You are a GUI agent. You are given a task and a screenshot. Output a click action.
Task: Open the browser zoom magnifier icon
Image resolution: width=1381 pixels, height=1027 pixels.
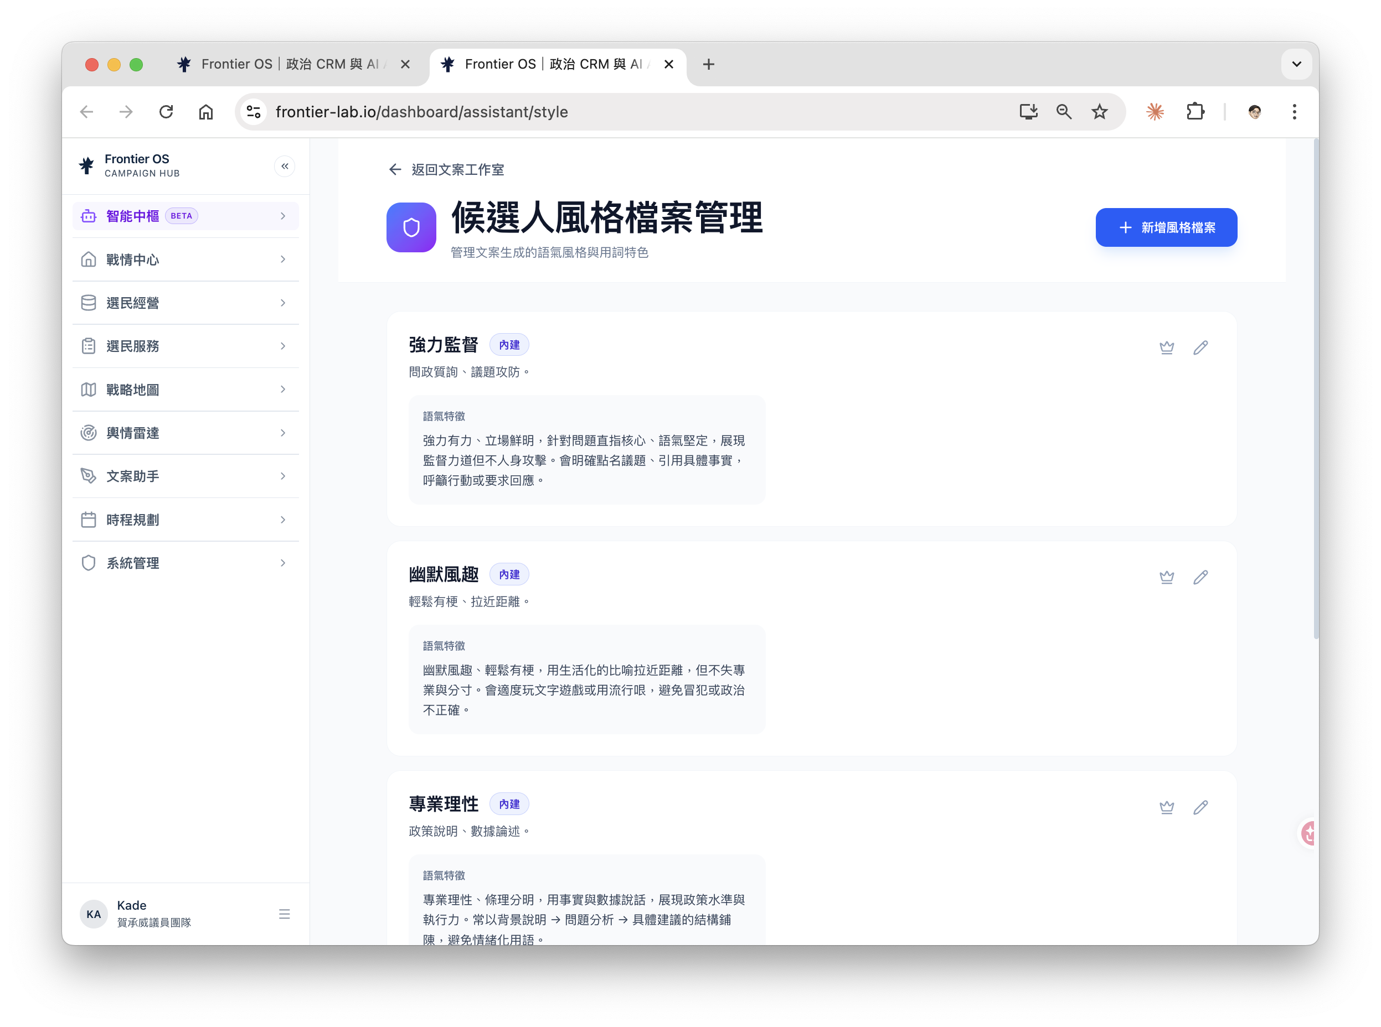click(x=1064, y=112)
